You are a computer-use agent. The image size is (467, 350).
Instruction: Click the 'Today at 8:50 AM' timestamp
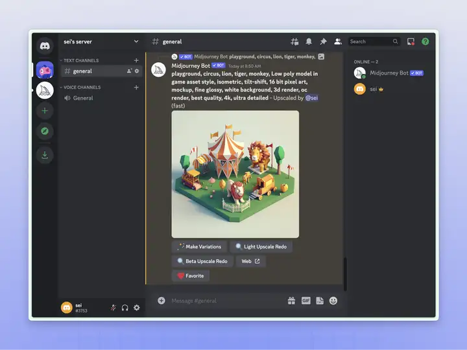coord(245,66)
